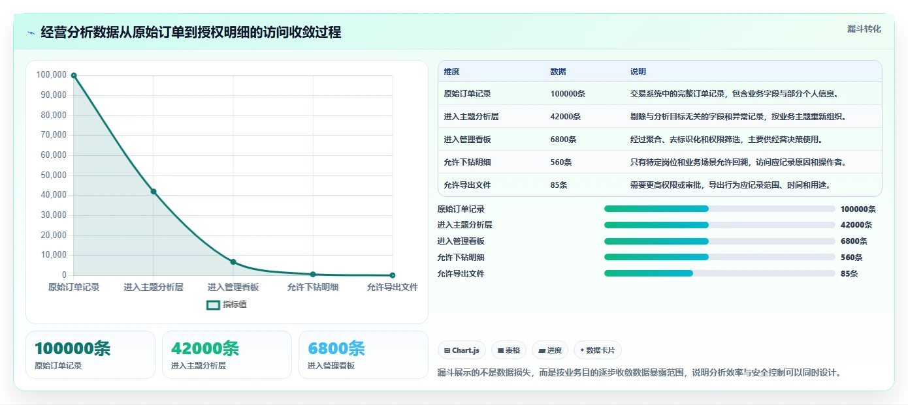Viewport: 908px width, 405px height.
Task: Click the chart data point for 进入管理看板
Action: pos(233,262)
